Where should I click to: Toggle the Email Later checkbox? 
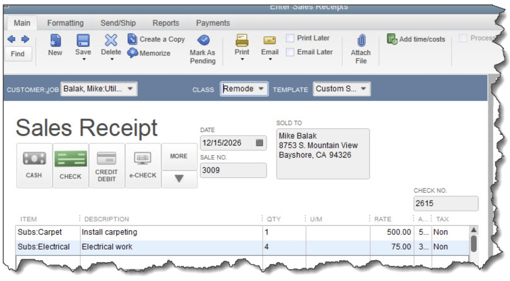tap(290, 52)
